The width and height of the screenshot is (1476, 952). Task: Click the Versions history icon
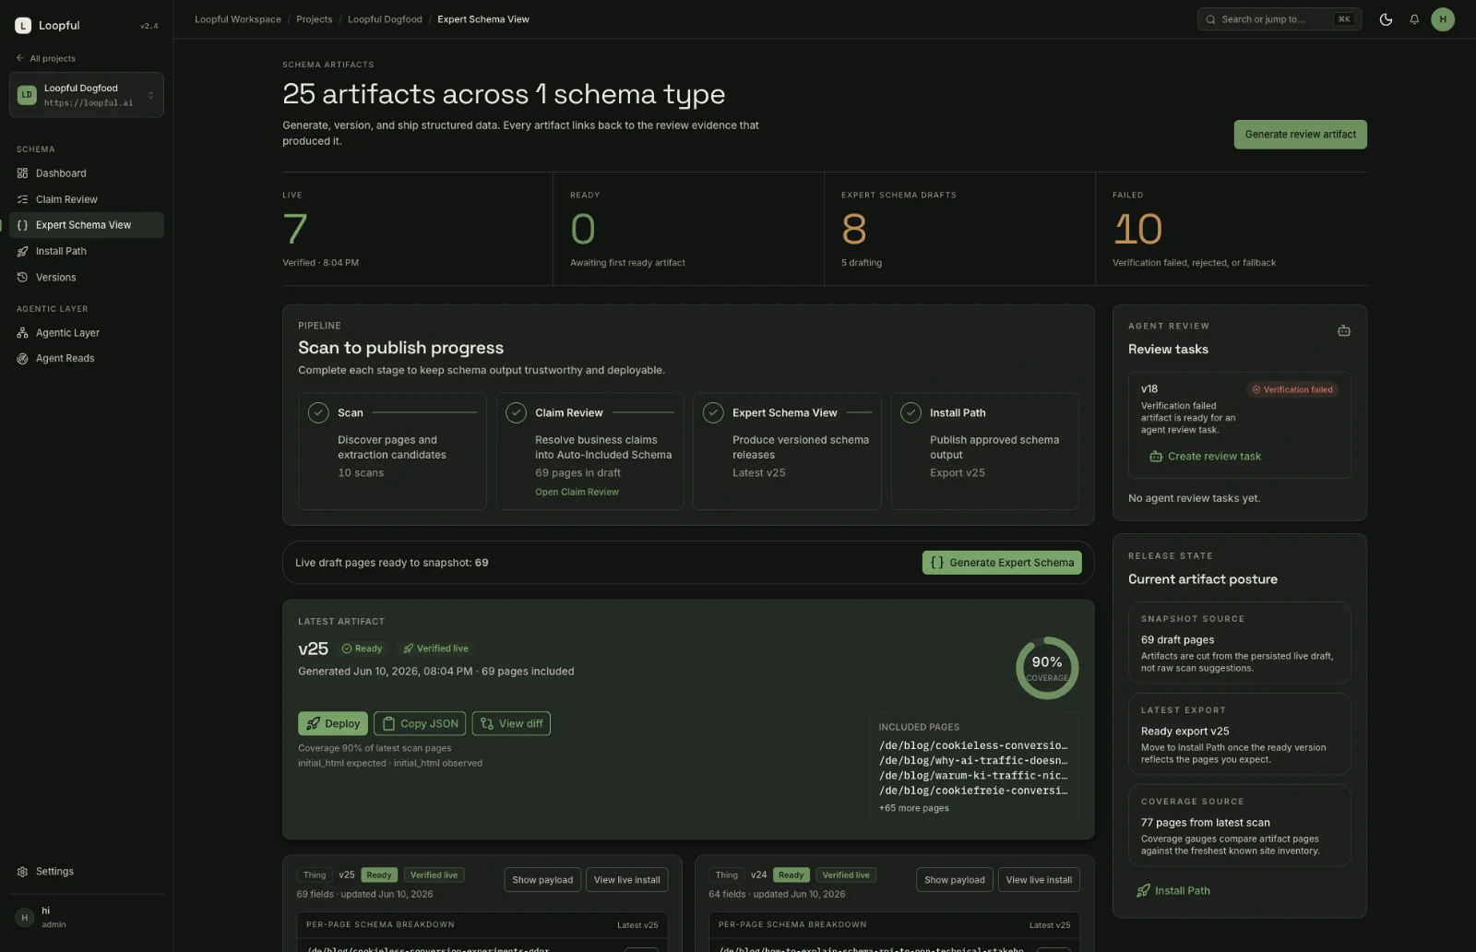coord(22,278)
